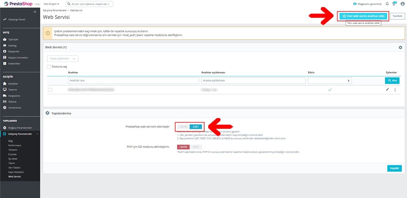Collapse the sidebar with double-chevron icon
The height and width of the screenshot is (198, 407).
click(35, 12)
